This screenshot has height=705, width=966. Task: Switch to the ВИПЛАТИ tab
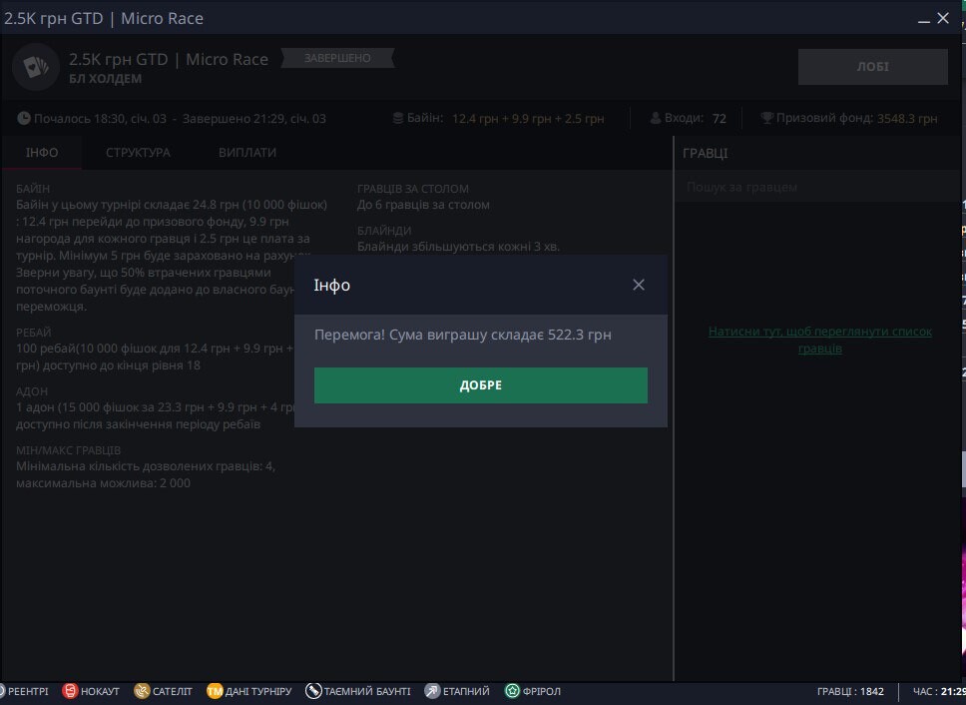[x=247, y=153]
